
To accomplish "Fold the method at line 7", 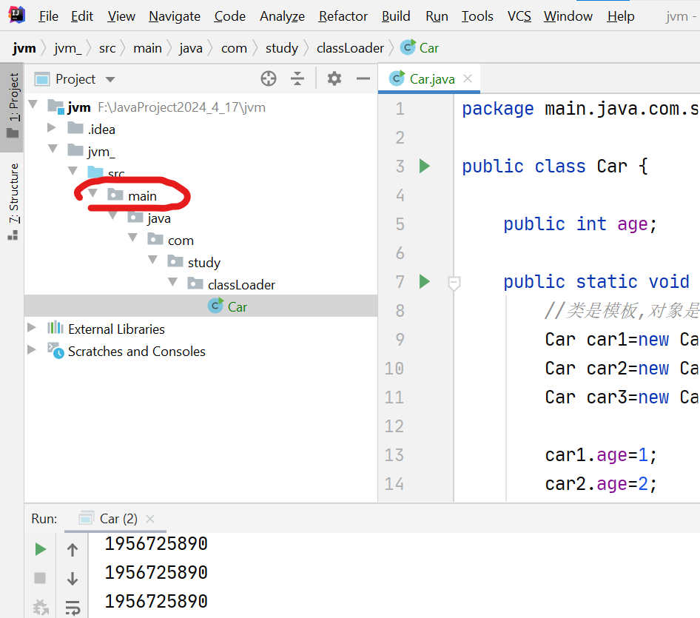I will point(453,283).
